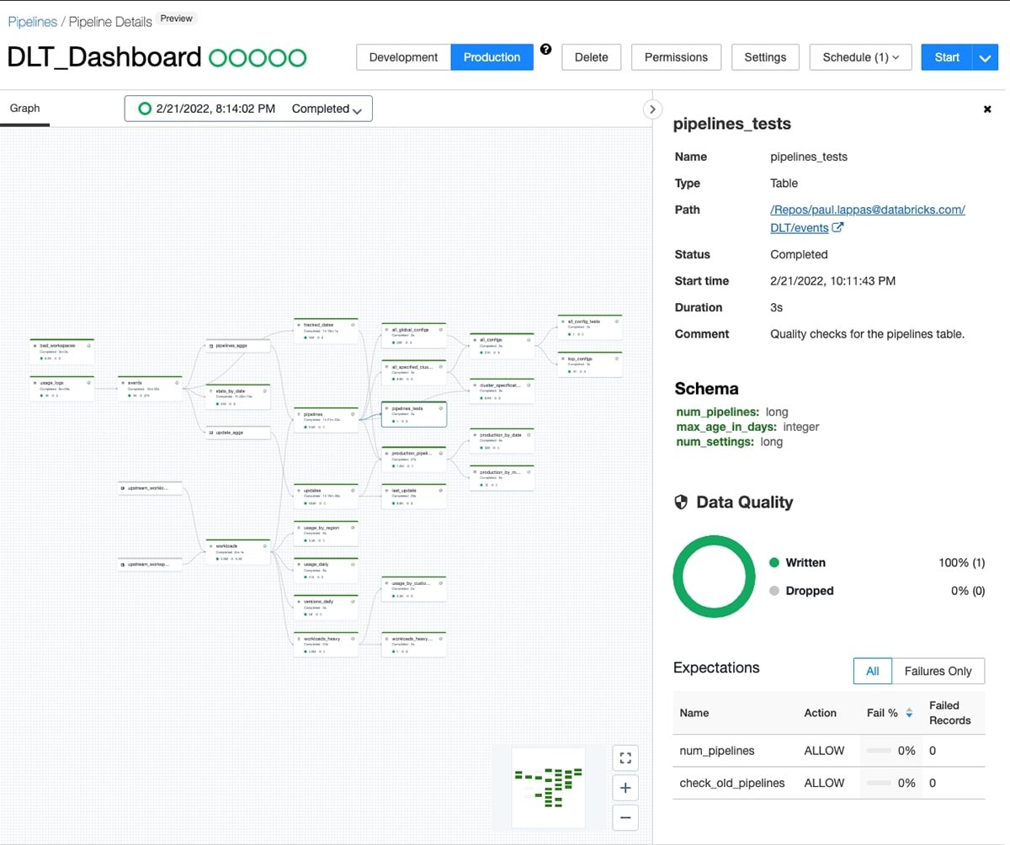Image resolution: width=1010 pixels, height=845 pixels.
Task: Expand the Start button dropdown arrow
Action: 986,57
